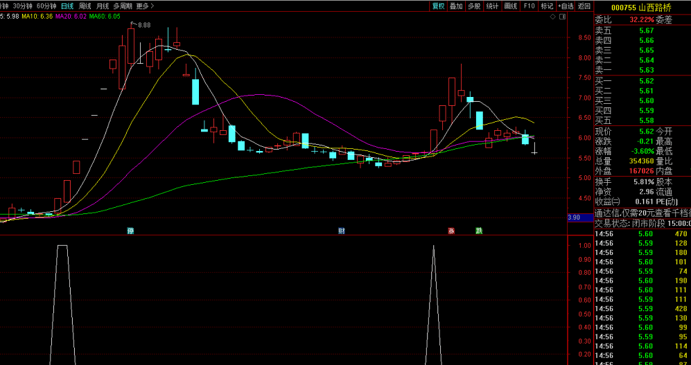Image resolution: width=691 pixels, height=365 pixels.
Task: Select the trade row with volume 64
Action: (x=642, y=355)
